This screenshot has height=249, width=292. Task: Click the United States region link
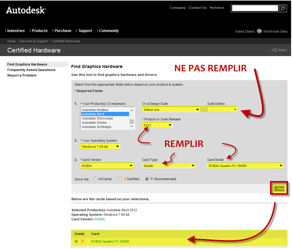(244, 31)
